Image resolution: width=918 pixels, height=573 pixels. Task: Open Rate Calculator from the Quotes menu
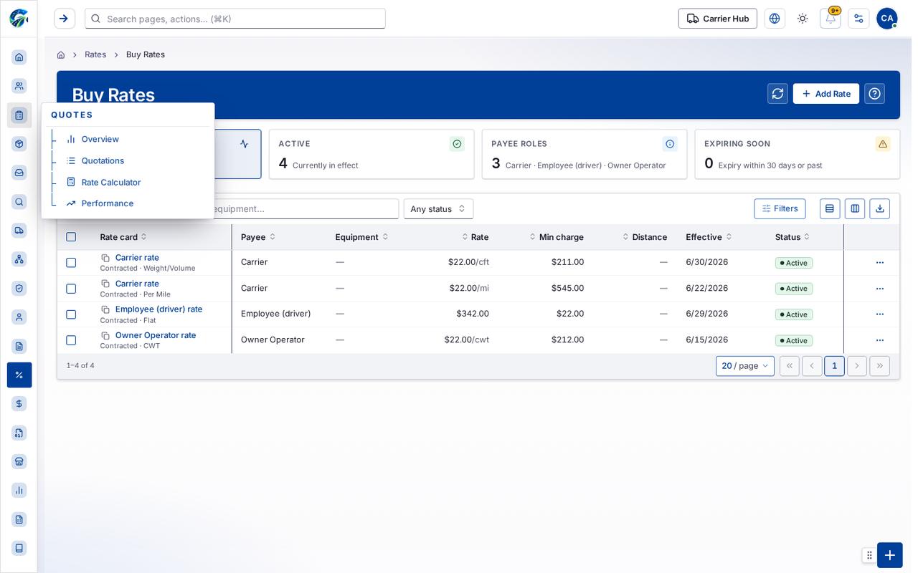111,182
